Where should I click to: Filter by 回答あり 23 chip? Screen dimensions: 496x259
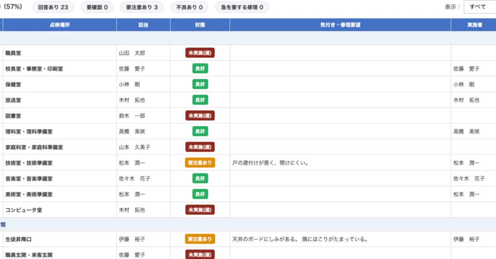click(53, 7)
